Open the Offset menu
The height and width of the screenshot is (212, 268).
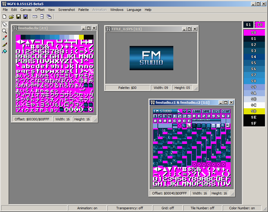[40, 10]
